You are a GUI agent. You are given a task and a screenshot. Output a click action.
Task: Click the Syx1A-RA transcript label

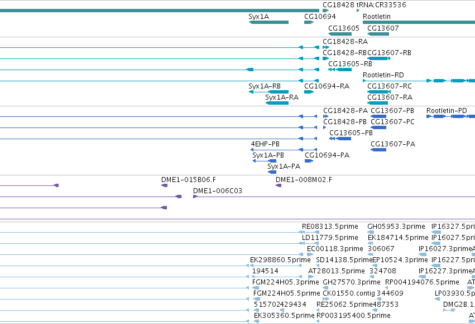pyautogui.click(x=282, y=97)
